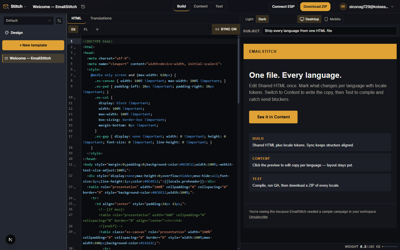Click the envelope icon on Welcome template
The height and width of the screenshot is (250, 400).
6,58
